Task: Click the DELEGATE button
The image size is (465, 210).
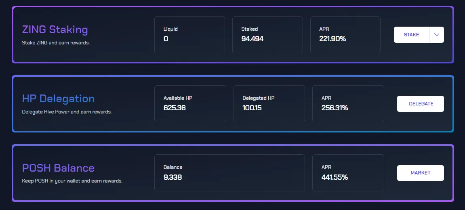Action: tap(421, 104)
